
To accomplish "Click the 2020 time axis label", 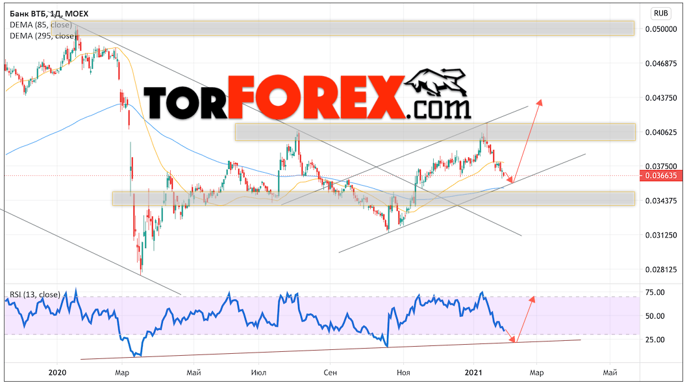I will (57, 372).
